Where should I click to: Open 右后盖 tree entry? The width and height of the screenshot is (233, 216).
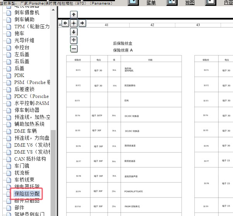pos(22,61)
